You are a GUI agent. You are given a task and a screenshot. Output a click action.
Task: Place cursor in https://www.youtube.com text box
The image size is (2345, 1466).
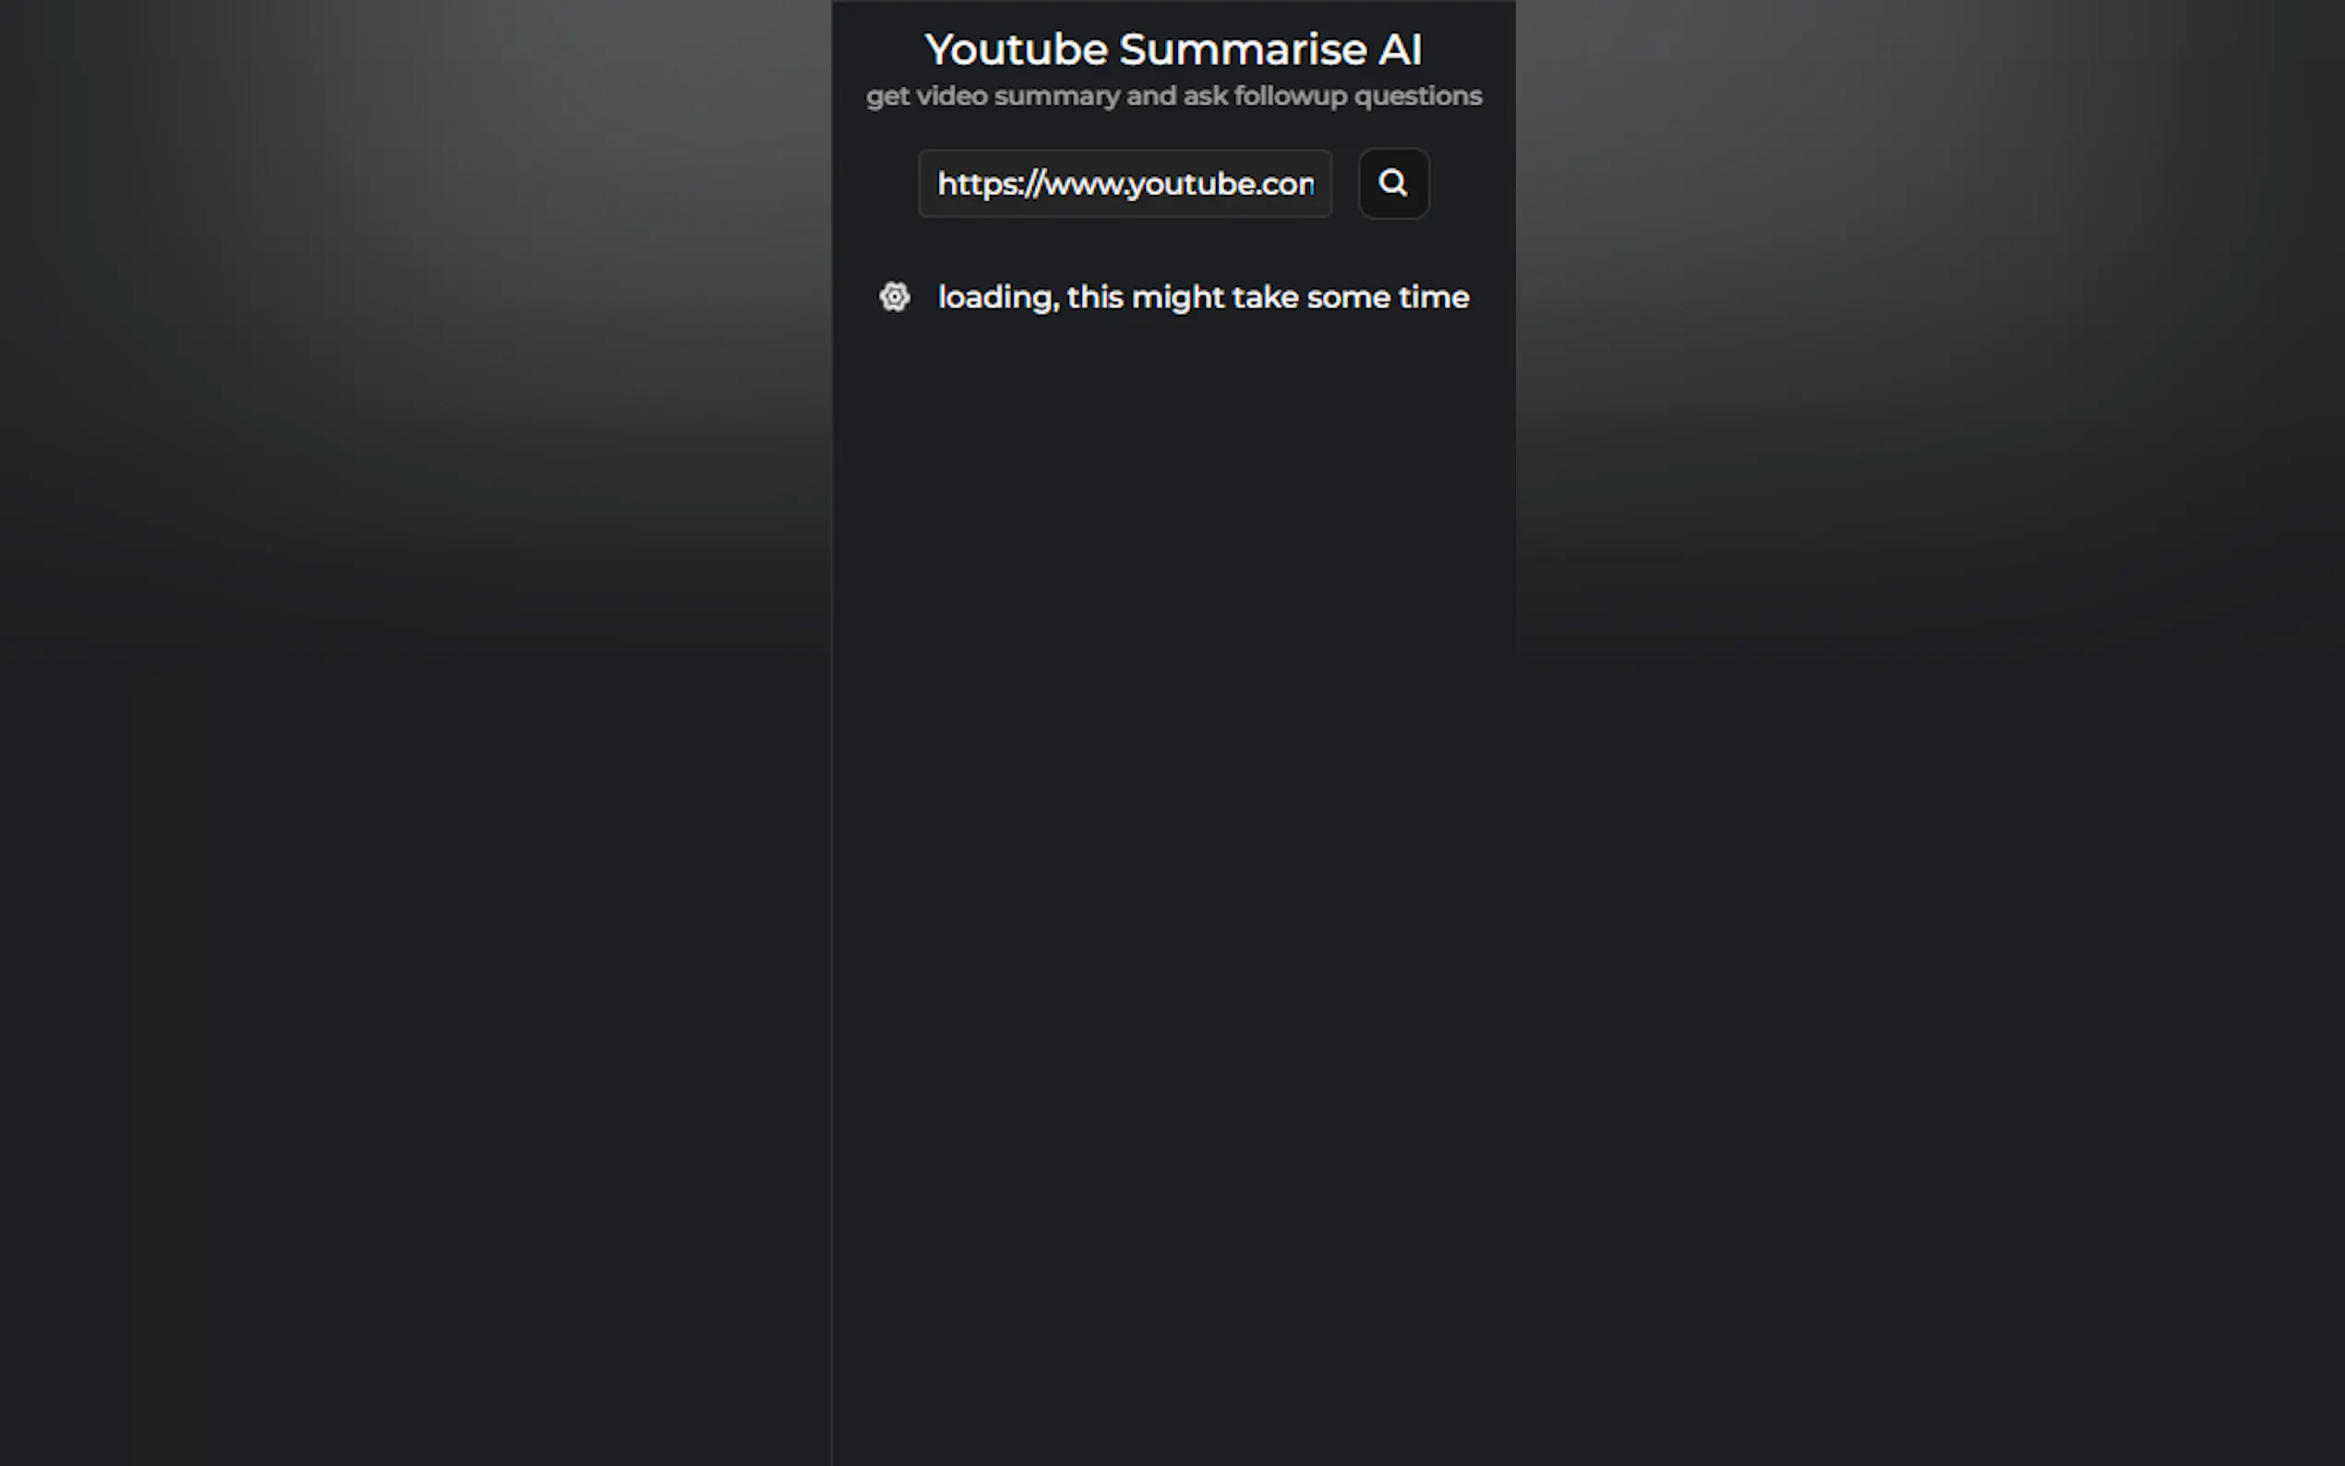pos(1124,183)
